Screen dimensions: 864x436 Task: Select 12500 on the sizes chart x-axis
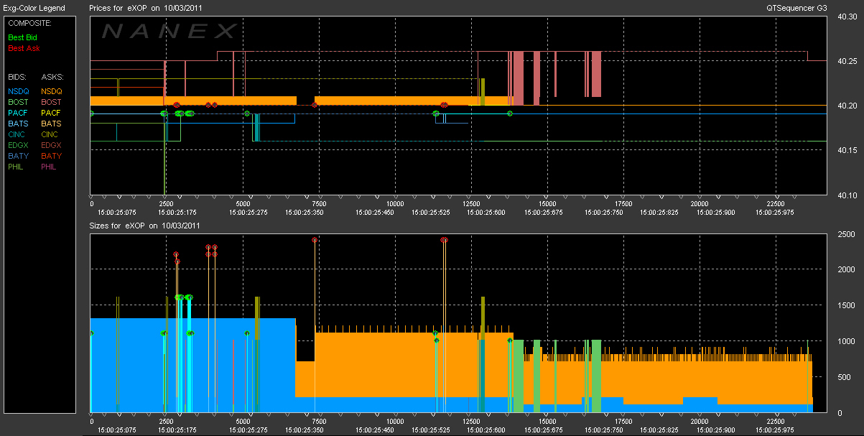pyautogui.click(x=470, y=422)
